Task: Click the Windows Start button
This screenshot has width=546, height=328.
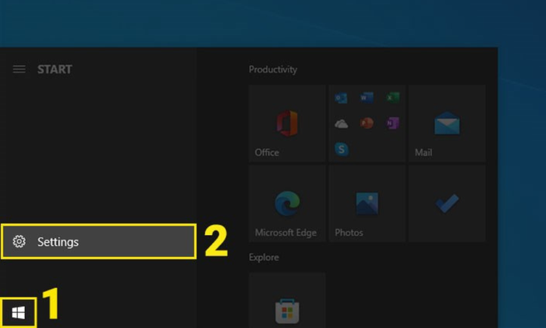Action: pyautogui.click(x=19, y=313)
